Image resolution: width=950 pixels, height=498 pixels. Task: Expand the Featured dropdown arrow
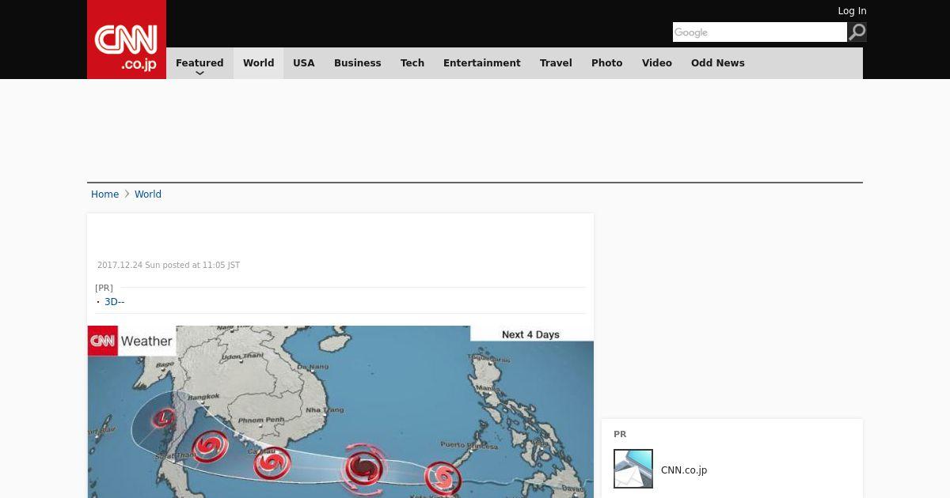pyautogui.click(x=199, y=73)
